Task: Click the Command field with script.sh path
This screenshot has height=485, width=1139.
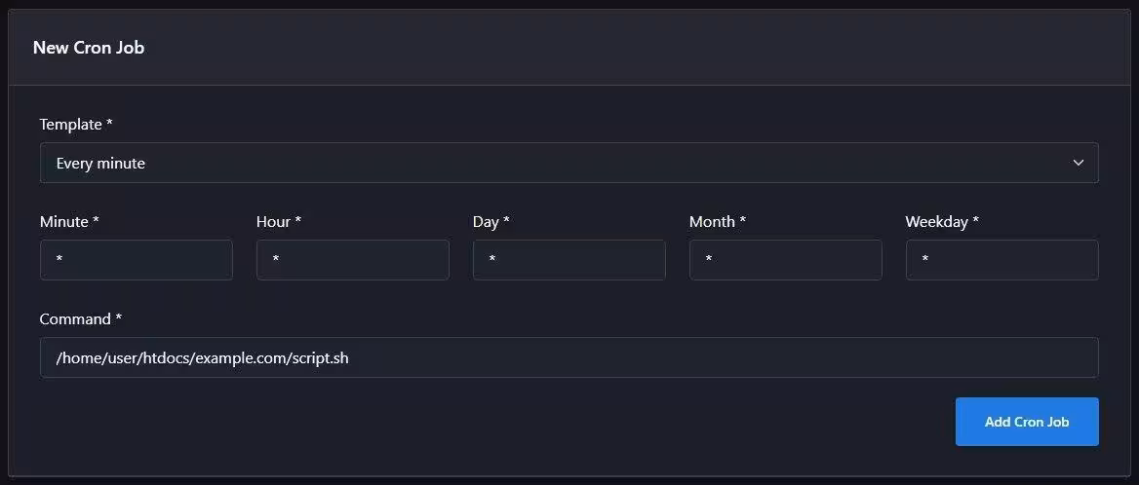Action: coord(569,357)
